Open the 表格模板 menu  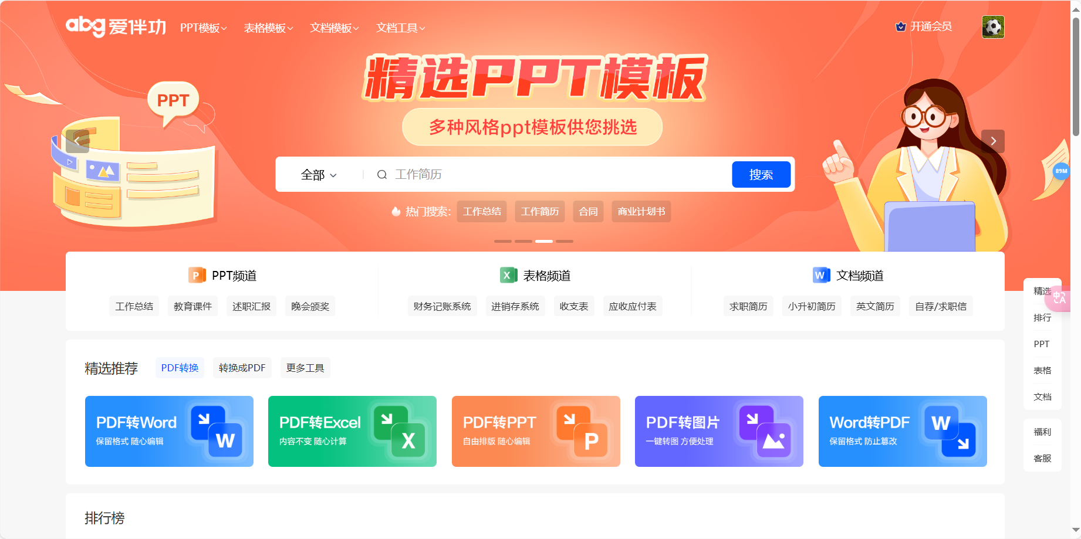click(x=267, y=28)
